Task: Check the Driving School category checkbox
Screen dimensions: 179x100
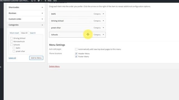Action: (11, 38)
